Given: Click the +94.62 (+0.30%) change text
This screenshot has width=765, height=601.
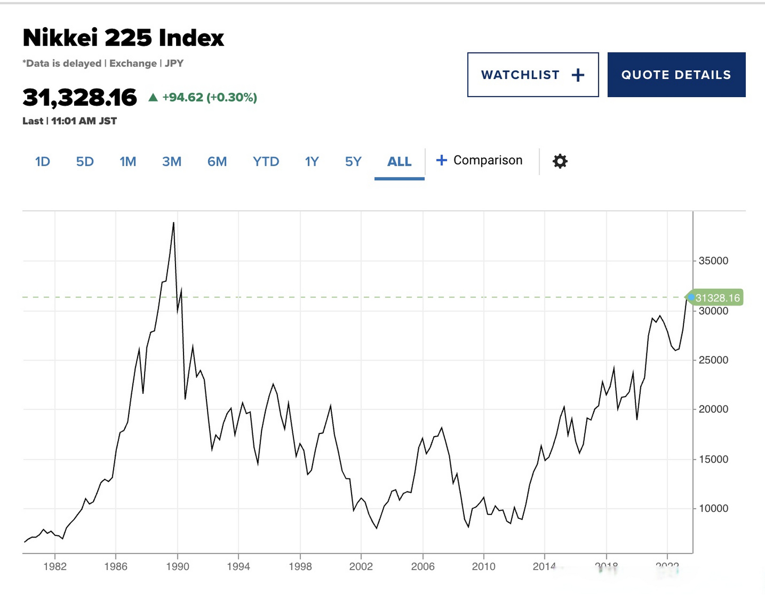Looking at the screenshot, I should click(209, 97).
